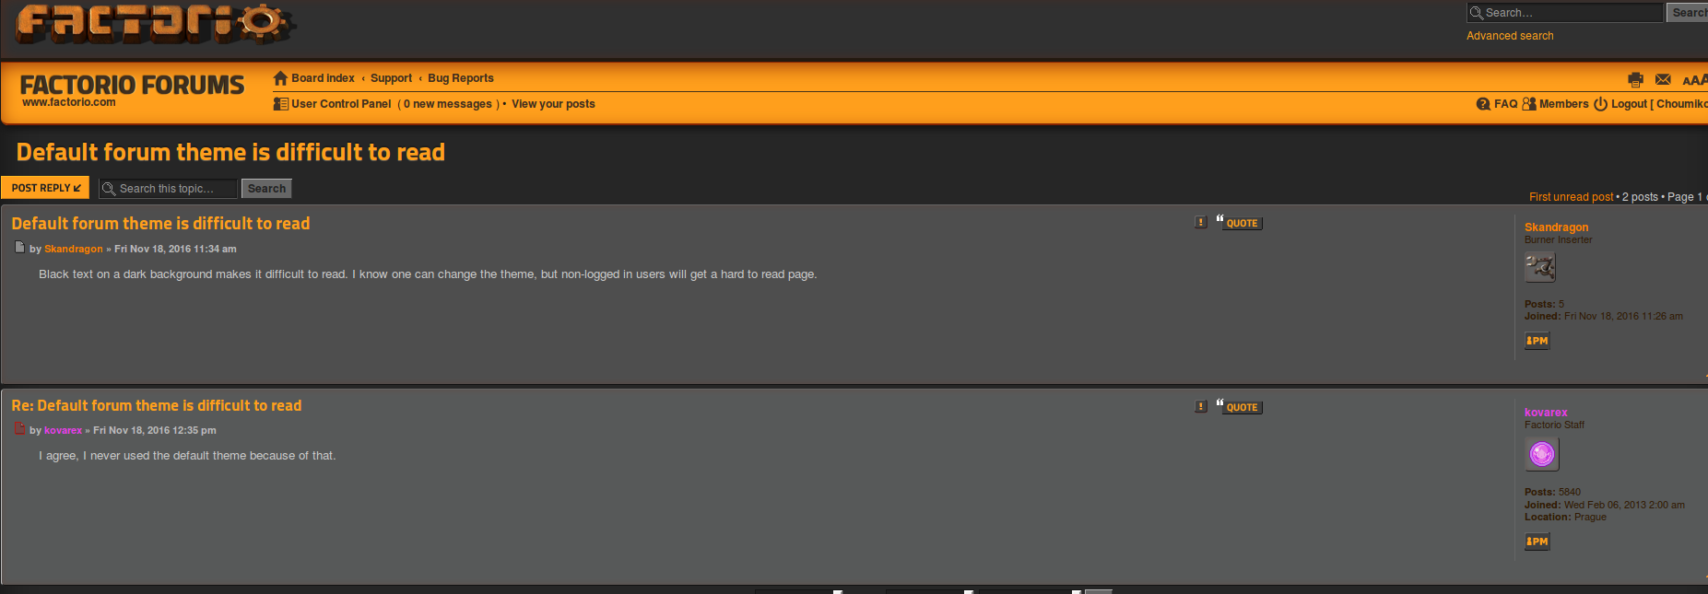Open kovarex link in post byline
The width and height of the screenshot is (1708, 594).
pyautogui.click(x=63, y=430)
